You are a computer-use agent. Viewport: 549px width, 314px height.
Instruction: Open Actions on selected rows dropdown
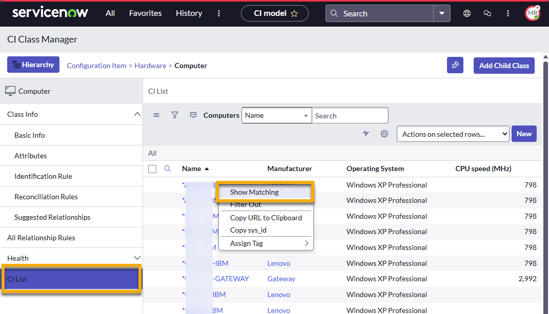coord(453,134)
